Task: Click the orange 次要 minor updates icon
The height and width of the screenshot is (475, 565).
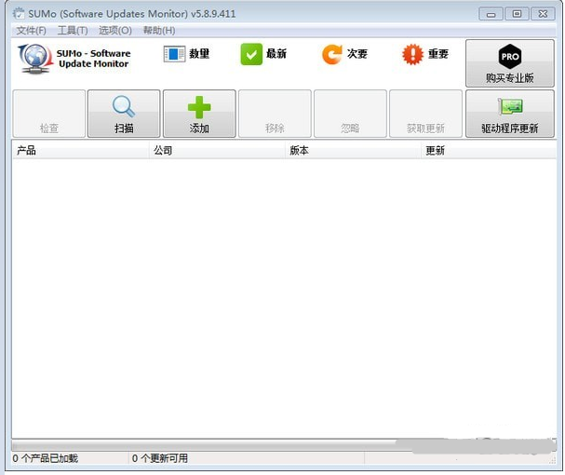Action: 331,54
